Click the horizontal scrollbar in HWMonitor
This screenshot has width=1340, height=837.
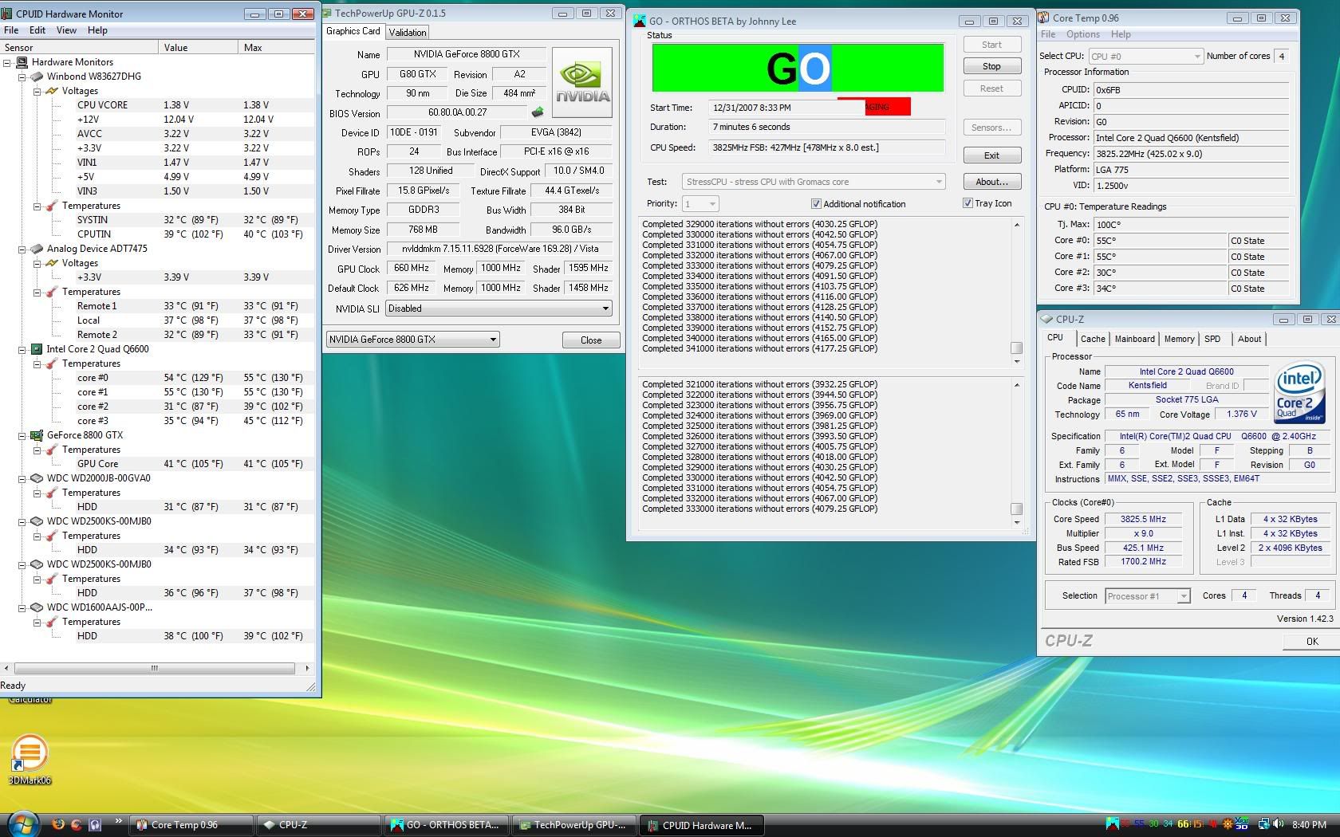click(x=155, y=668)
